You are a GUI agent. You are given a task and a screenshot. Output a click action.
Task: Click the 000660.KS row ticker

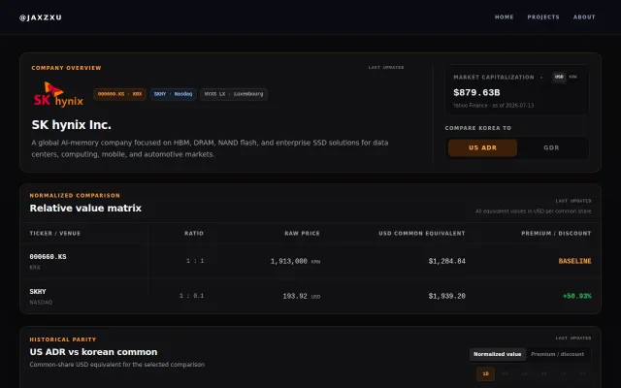48,256
